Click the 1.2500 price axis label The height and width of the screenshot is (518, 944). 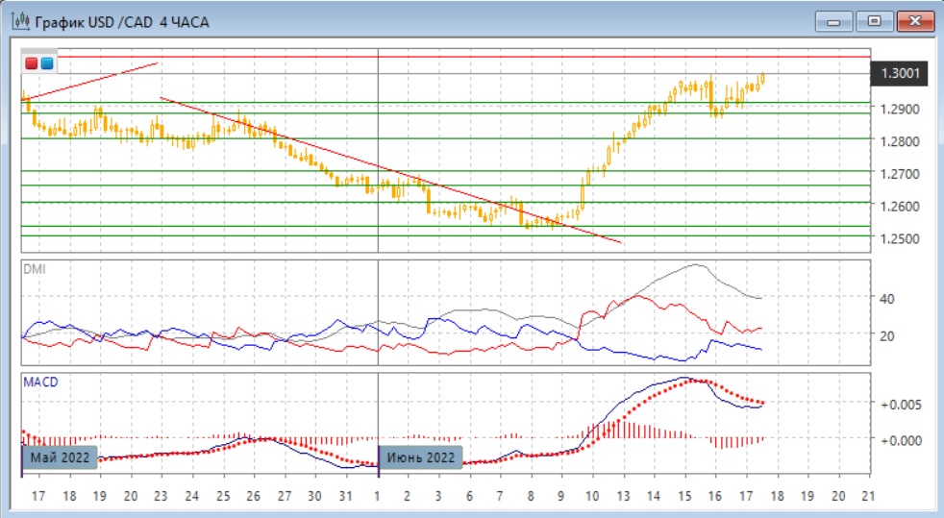pos(900,238)
